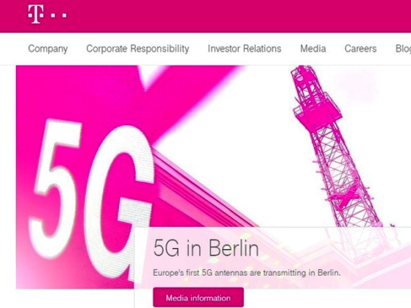Image resolution: width=411 pixels, height=308 pixels.
Task: Click the two white squares beside the T logo
Action: tap(59, 15)
